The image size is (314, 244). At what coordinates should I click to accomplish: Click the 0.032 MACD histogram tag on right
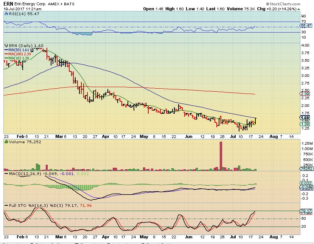tap(306, 183)
